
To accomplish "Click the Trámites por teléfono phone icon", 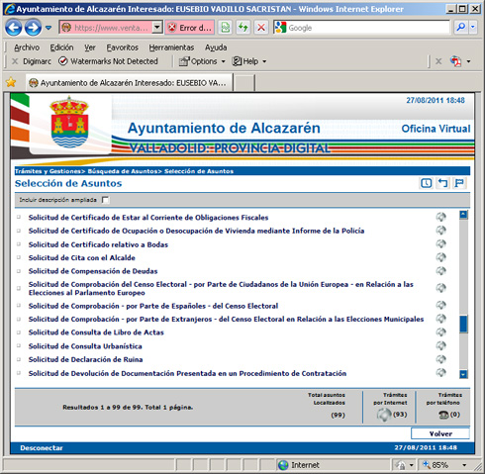I will point(443,415).
